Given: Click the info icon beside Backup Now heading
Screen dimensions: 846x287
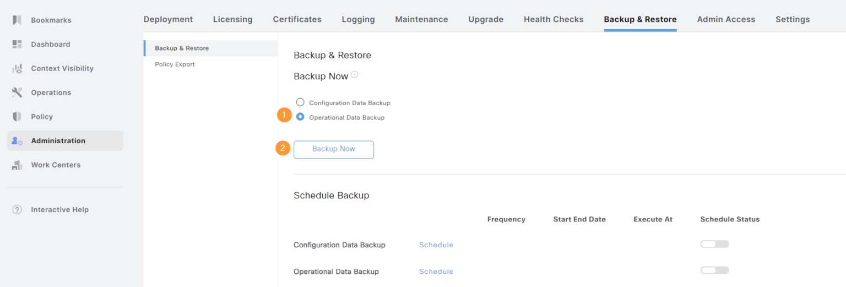Looking at the screenshot, I should 355,74.
